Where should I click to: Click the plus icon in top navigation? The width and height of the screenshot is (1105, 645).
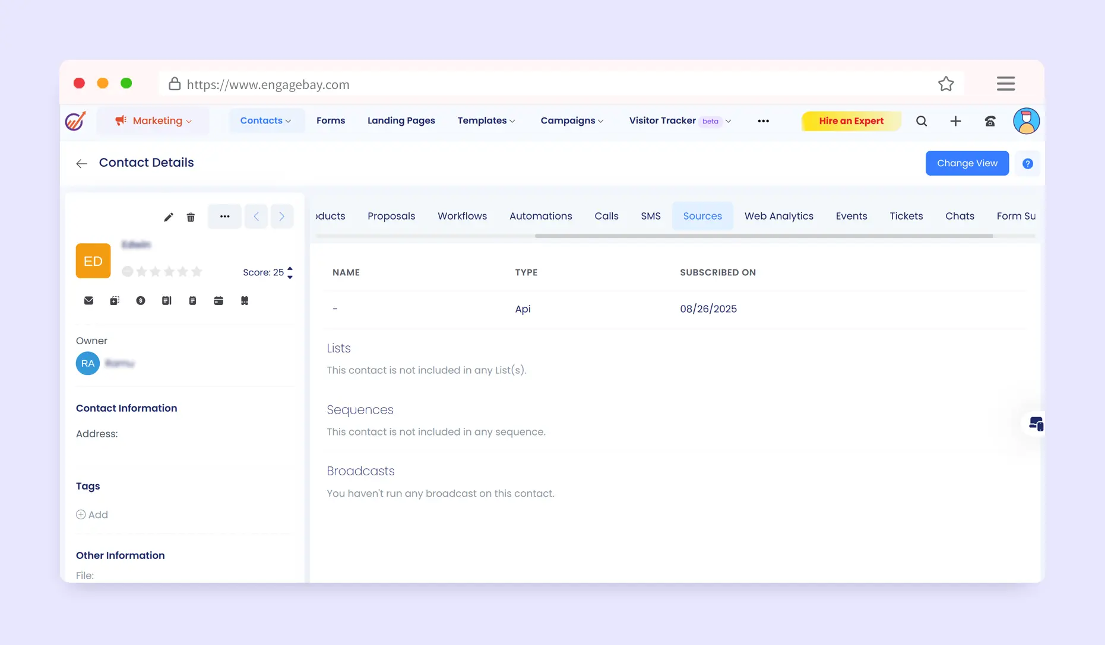[955, 121]
